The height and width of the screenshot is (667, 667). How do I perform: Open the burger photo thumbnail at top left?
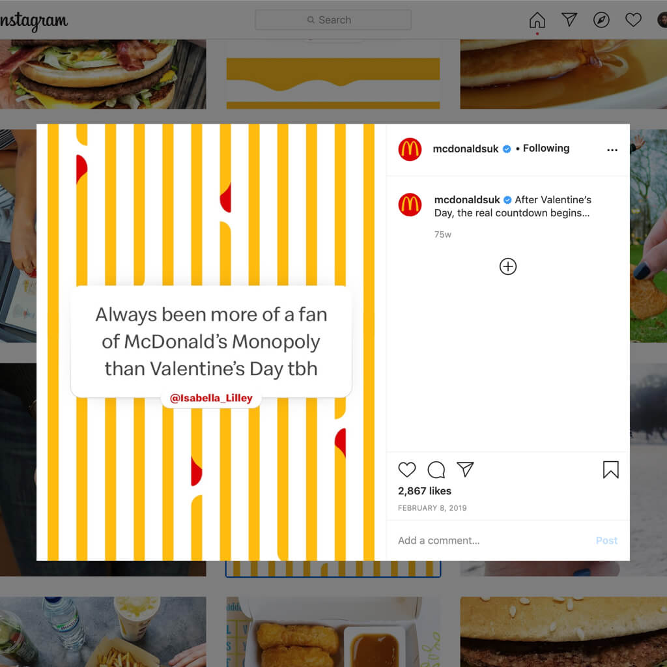click(103, 74)
